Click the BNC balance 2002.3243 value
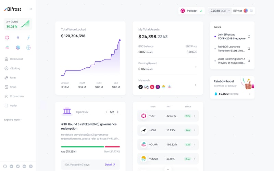Viewport: 274px width, 171px height. point(145,52)
